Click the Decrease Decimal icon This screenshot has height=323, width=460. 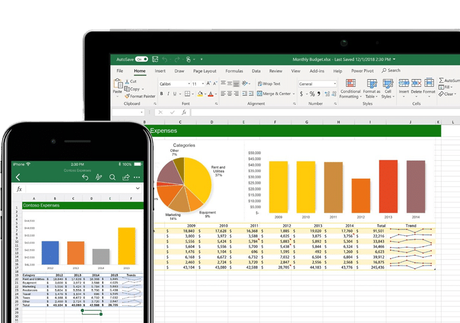tap(334, 94)
